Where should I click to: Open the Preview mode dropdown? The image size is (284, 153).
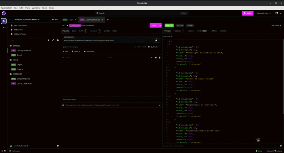tap(168, 36)
